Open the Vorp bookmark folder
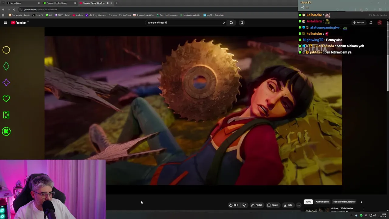The image size is (389, 219). point(113,15)
